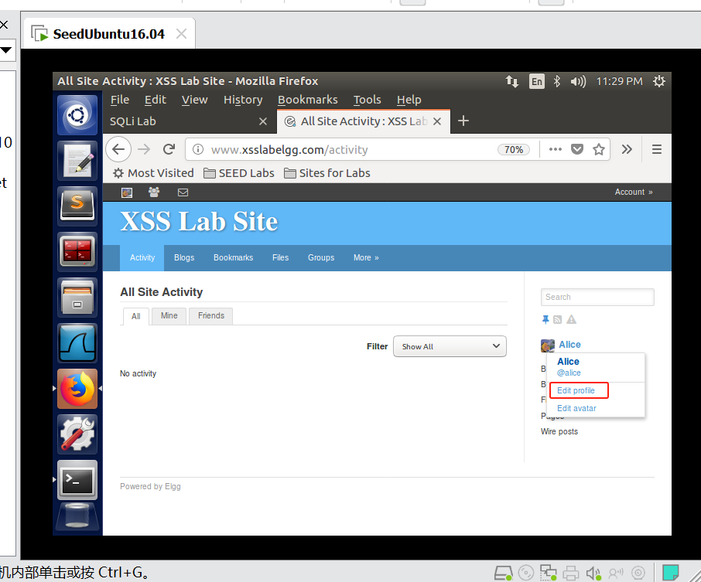The image size is (701, 582).
Task: Open the system power gear menu
Action: (659, 81)
